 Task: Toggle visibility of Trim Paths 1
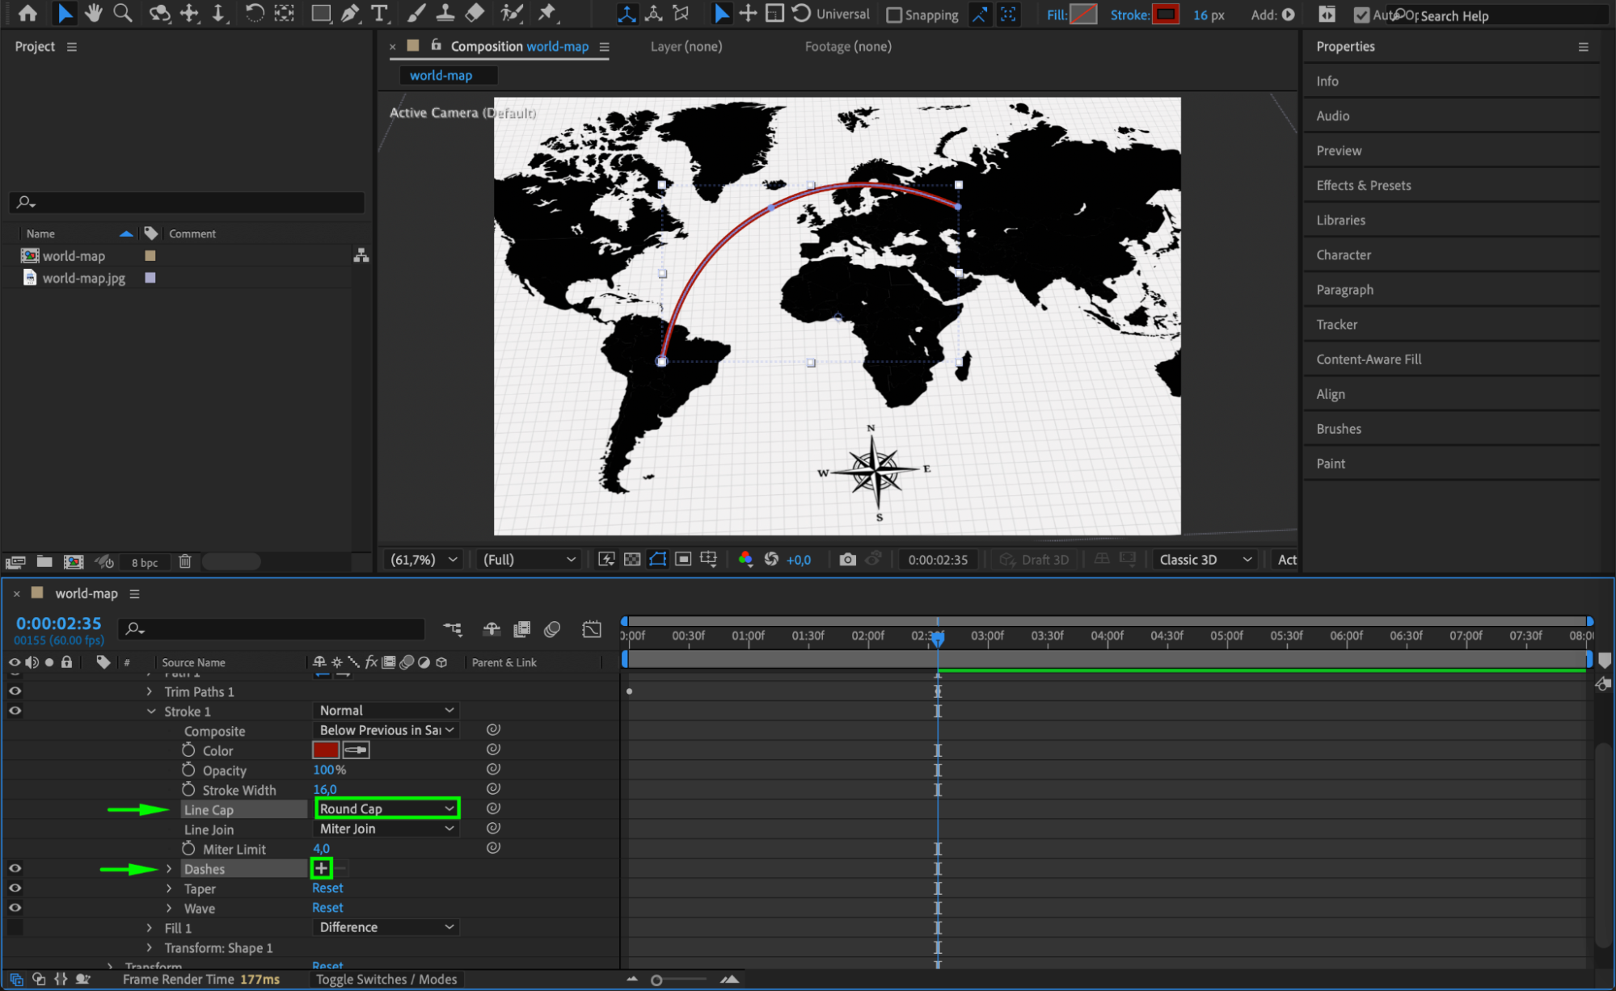[15, 691]
